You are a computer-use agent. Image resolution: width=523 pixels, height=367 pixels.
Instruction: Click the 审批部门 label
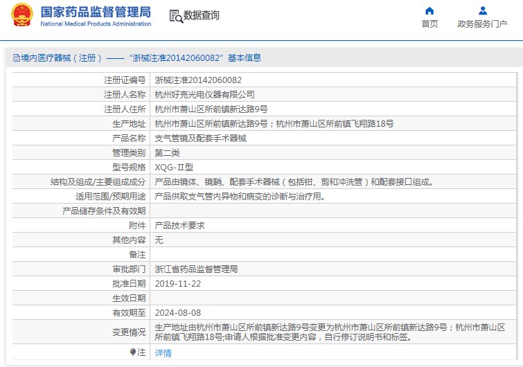click(x=129, y=269)
